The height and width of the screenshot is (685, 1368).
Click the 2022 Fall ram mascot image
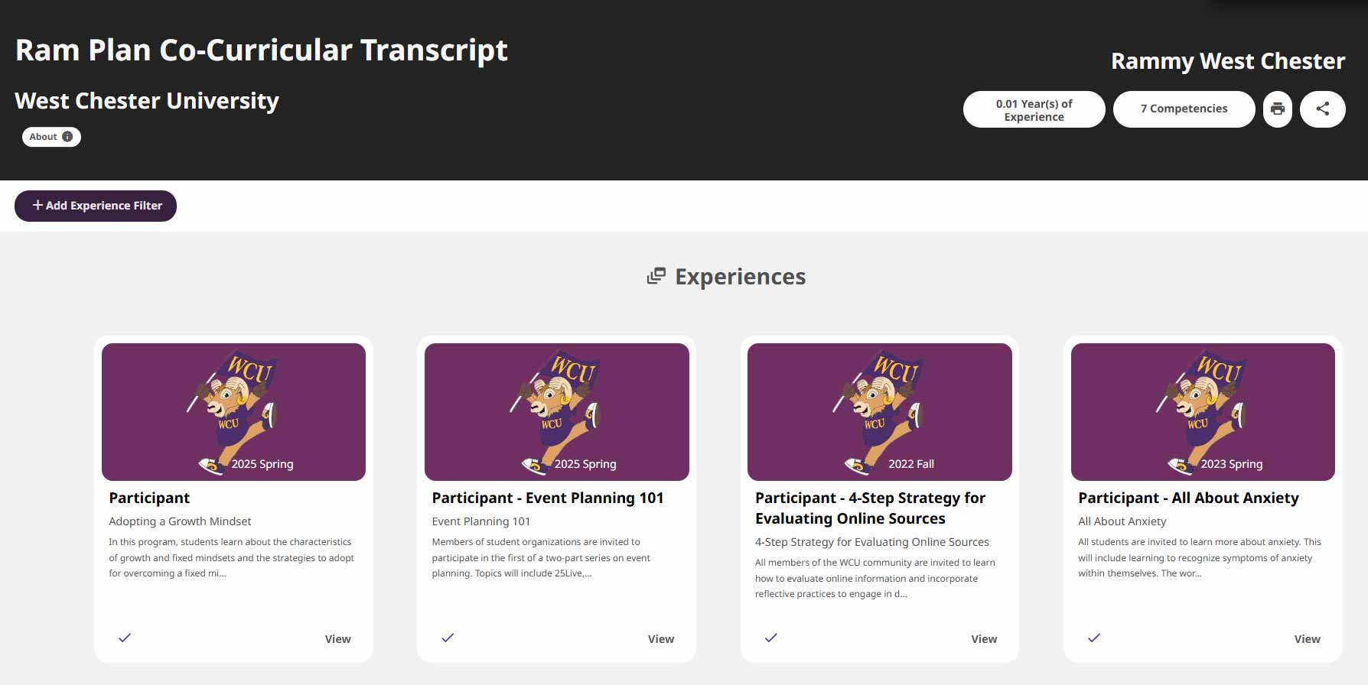[x=879, y=411]
